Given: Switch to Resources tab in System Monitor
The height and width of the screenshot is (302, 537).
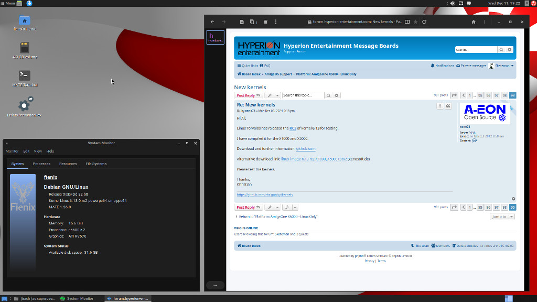Looking at the screenshot, I should (68, 164).
